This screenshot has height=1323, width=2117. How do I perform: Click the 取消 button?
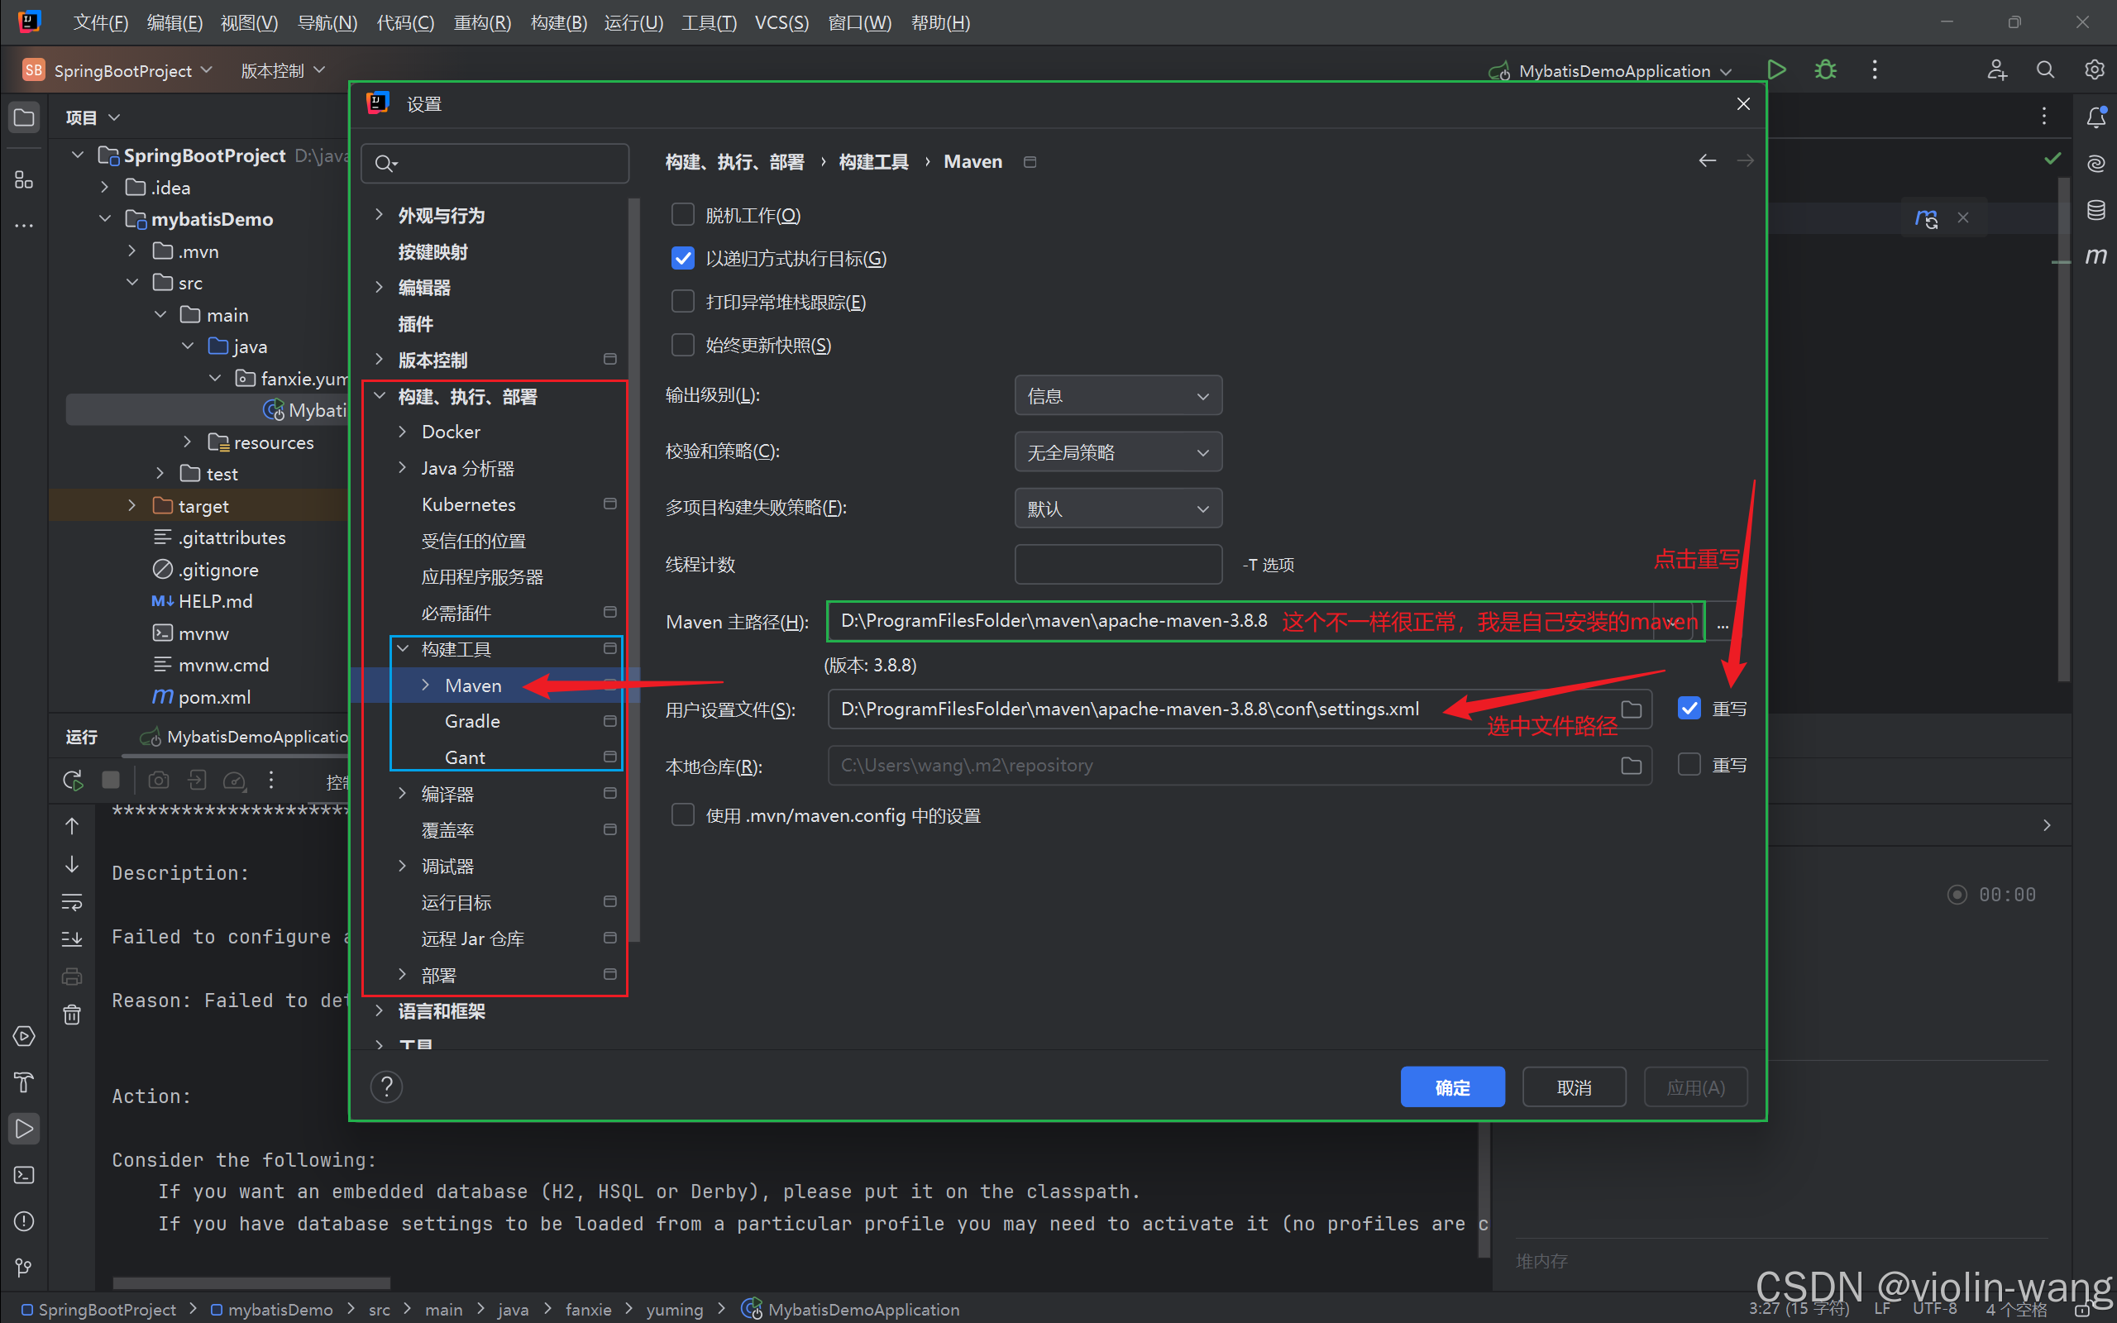point(1574,1087)
